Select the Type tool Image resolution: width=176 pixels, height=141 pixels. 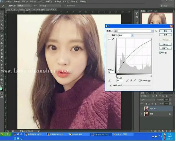pyautogui.click(x=2, y=68)
